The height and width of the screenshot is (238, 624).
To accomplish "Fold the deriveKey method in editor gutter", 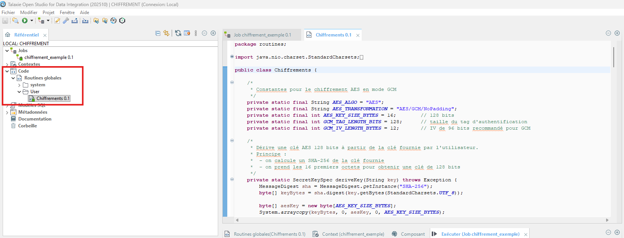I will click(x=232, y=179).
